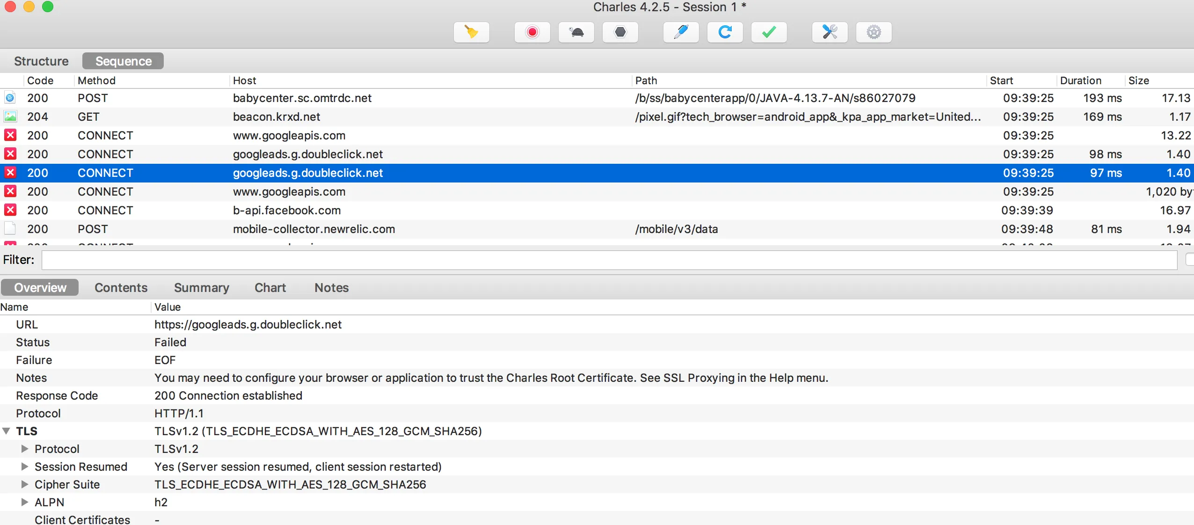The width and height of the screenshot is (1194, 525).
Task: Click the blue repeat request arrow
Action: [725, 32]
